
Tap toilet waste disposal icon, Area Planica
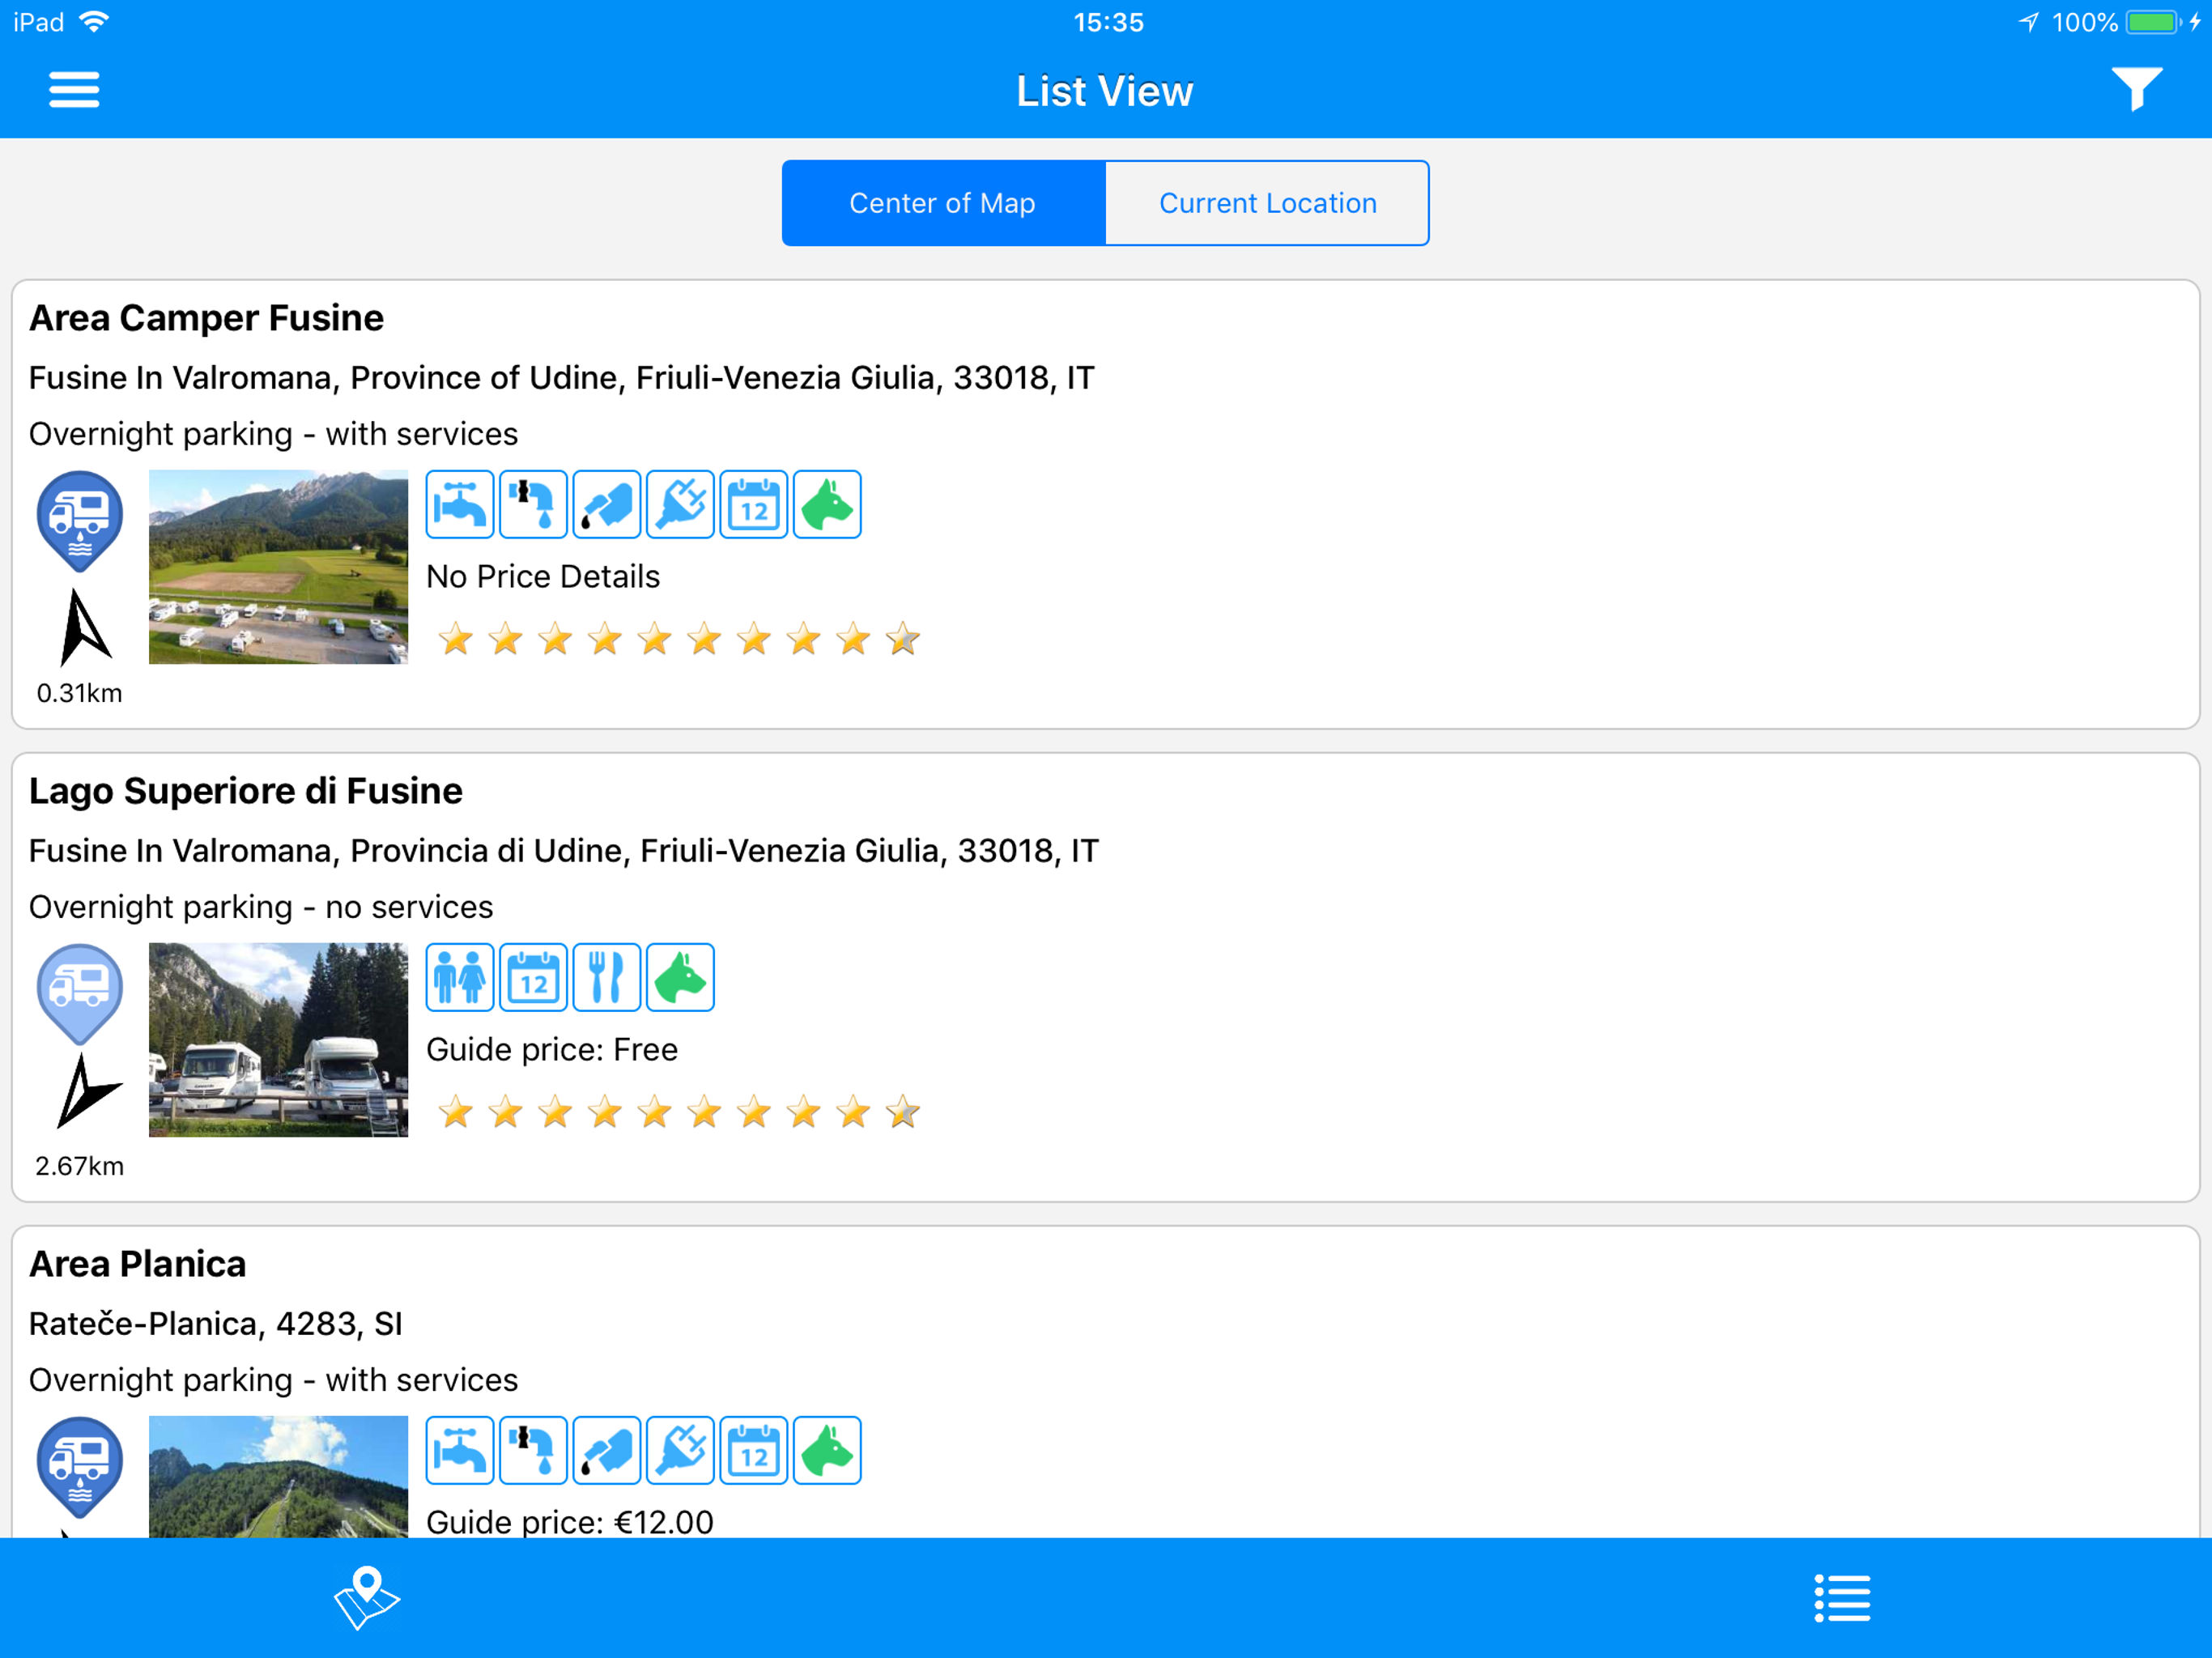(607, 1450)
